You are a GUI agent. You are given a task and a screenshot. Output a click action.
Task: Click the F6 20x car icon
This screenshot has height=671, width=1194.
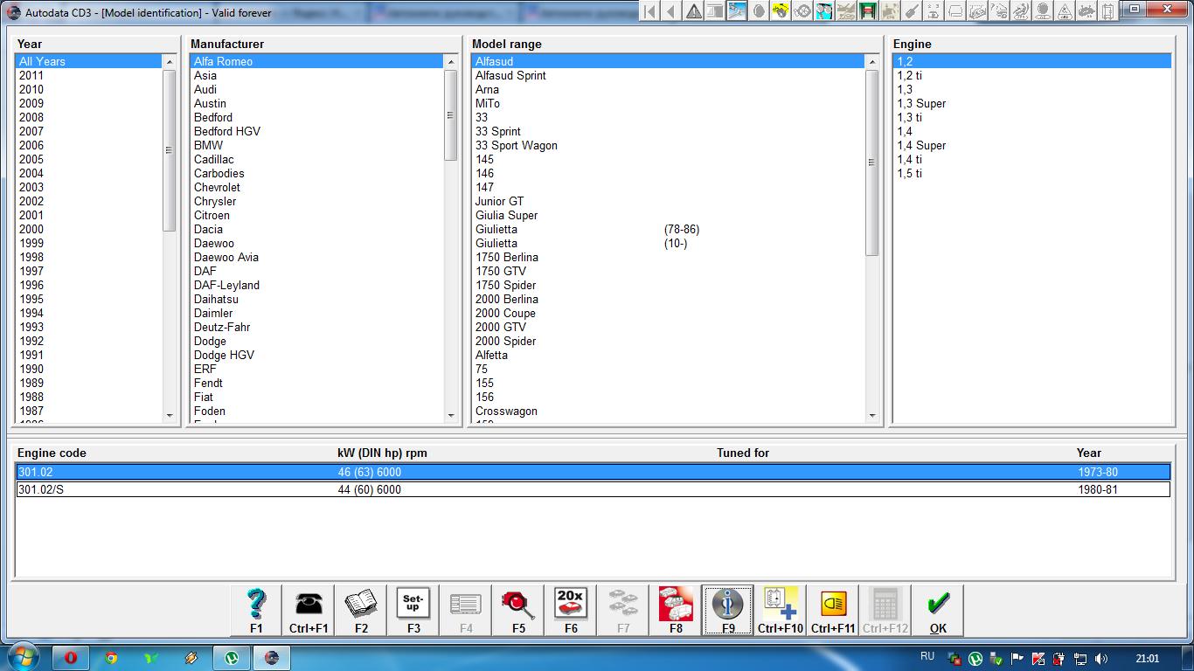(x=571, y=610)
